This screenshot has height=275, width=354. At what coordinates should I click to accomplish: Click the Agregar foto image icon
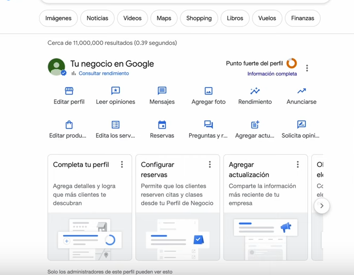click(208, 91)
